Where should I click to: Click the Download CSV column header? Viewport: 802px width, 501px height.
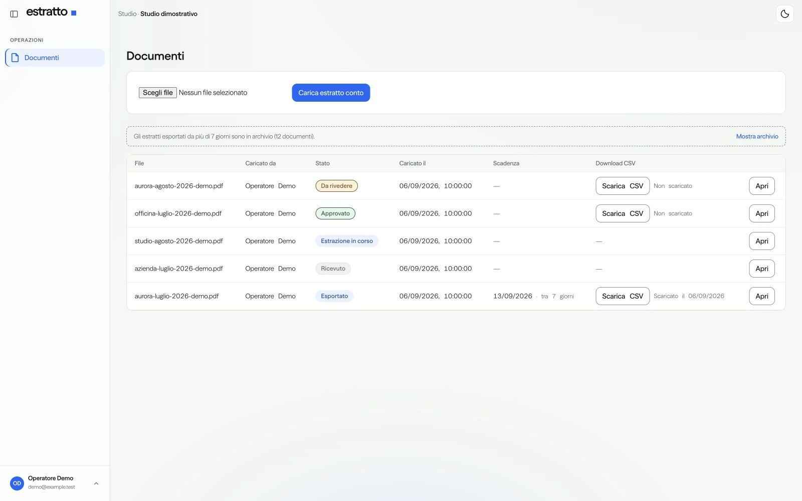(616, 163)
